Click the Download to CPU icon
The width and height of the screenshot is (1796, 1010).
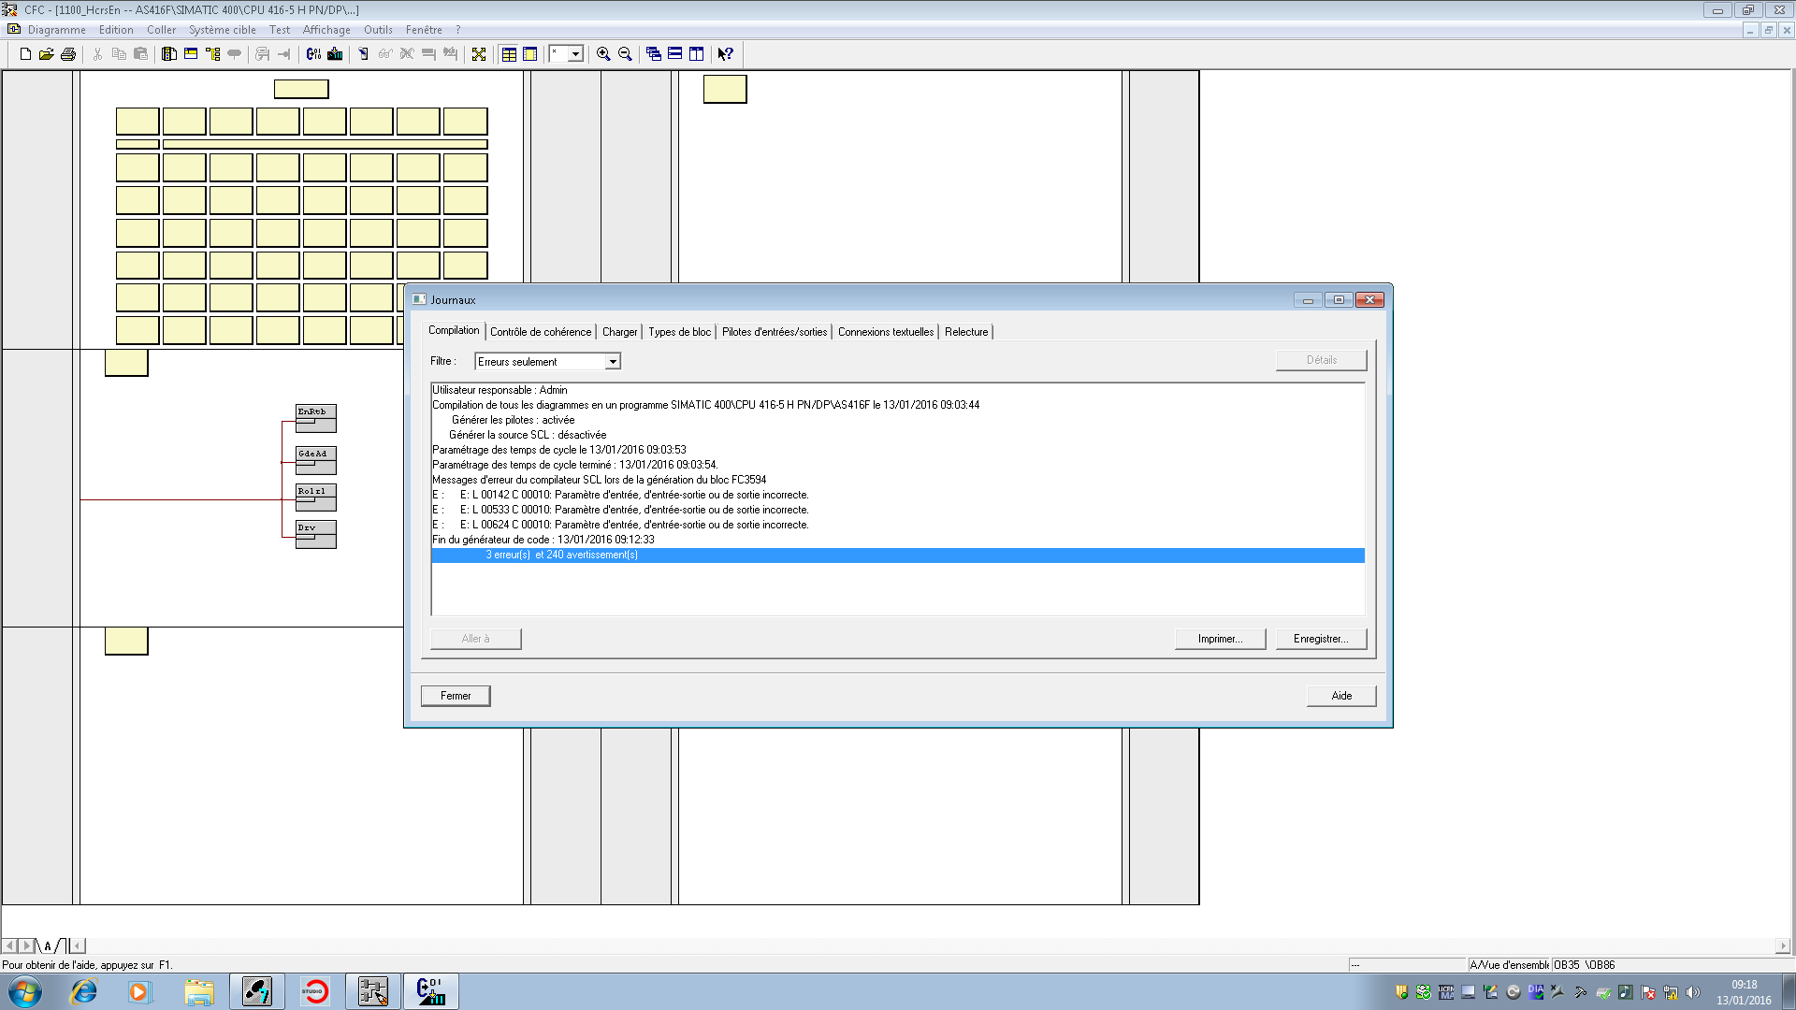(x=335, y=54)
